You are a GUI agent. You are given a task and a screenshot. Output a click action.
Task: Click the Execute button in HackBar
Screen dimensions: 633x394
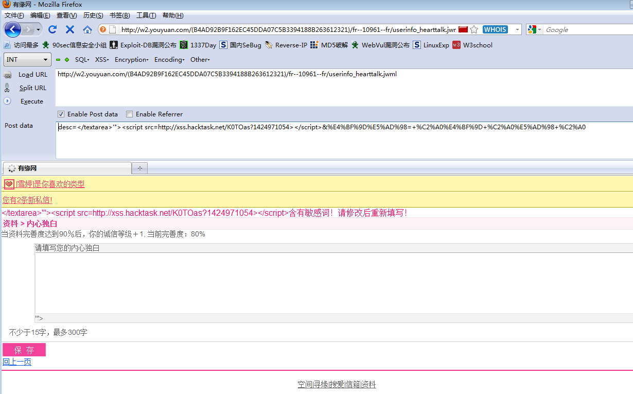tap(32, 101)
